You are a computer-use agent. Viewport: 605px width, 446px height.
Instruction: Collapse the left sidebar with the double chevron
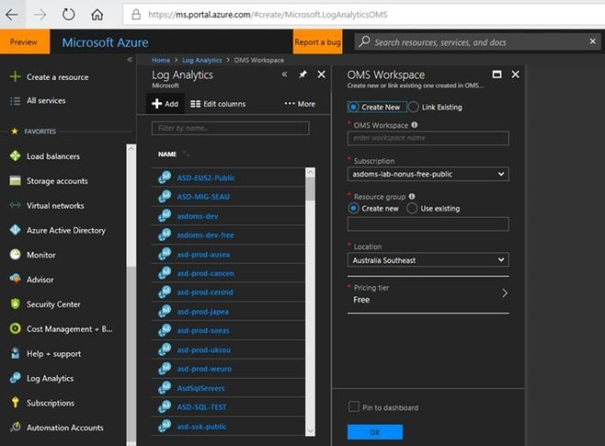click(x=129, y=60)
